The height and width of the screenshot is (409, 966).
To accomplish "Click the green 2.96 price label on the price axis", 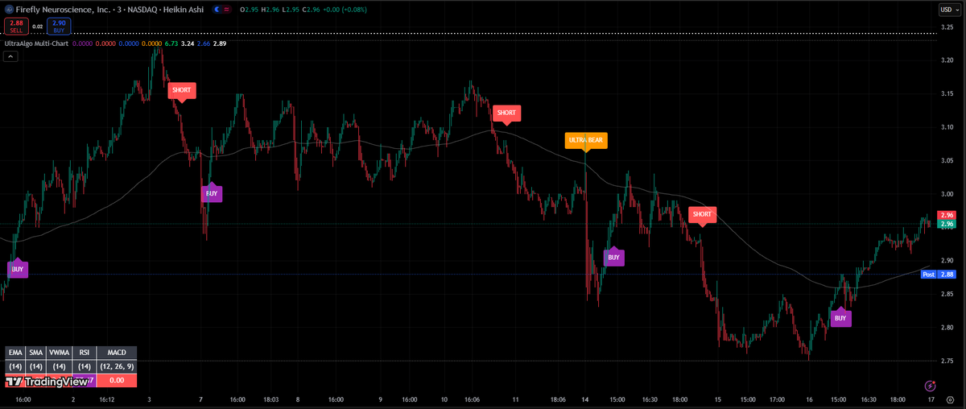I will pos(947,224).
